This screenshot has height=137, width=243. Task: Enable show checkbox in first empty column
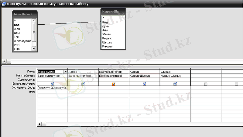206,84
